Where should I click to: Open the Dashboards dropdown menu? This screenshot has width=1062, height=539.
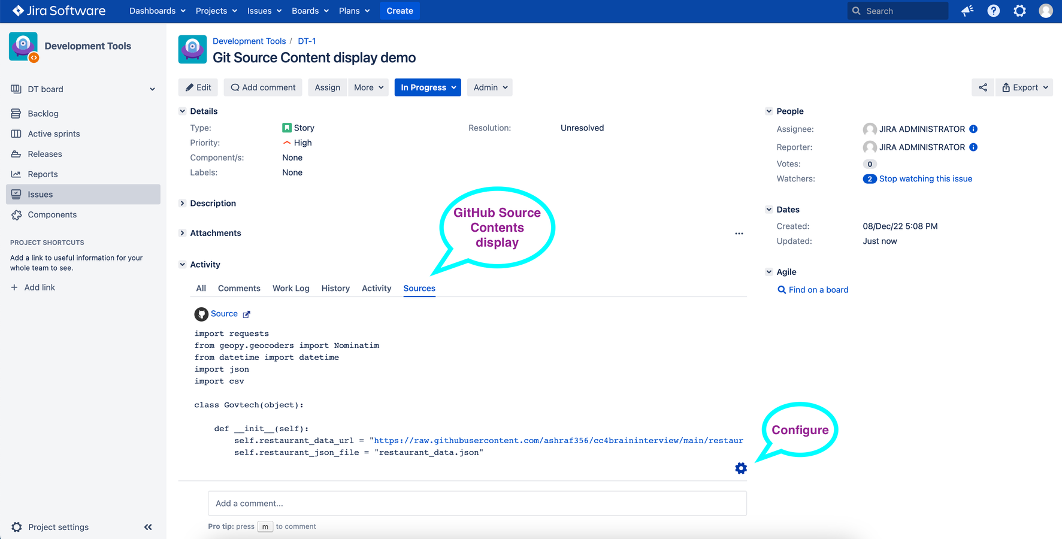point(158,11)
